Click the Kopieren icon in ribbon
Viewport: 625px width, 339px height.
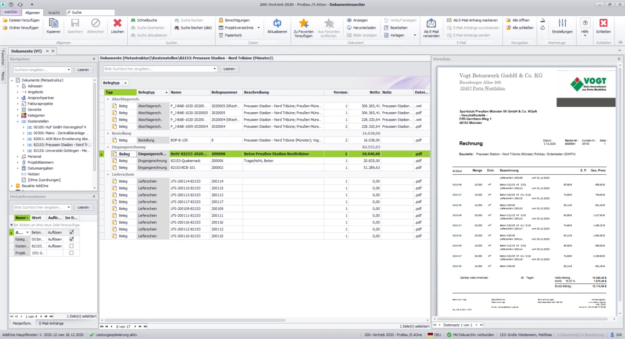click(53, 24)
